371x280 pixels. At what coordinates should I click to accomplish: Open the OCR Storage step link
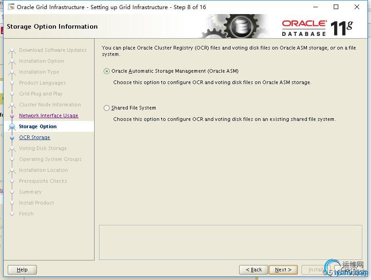35,137
